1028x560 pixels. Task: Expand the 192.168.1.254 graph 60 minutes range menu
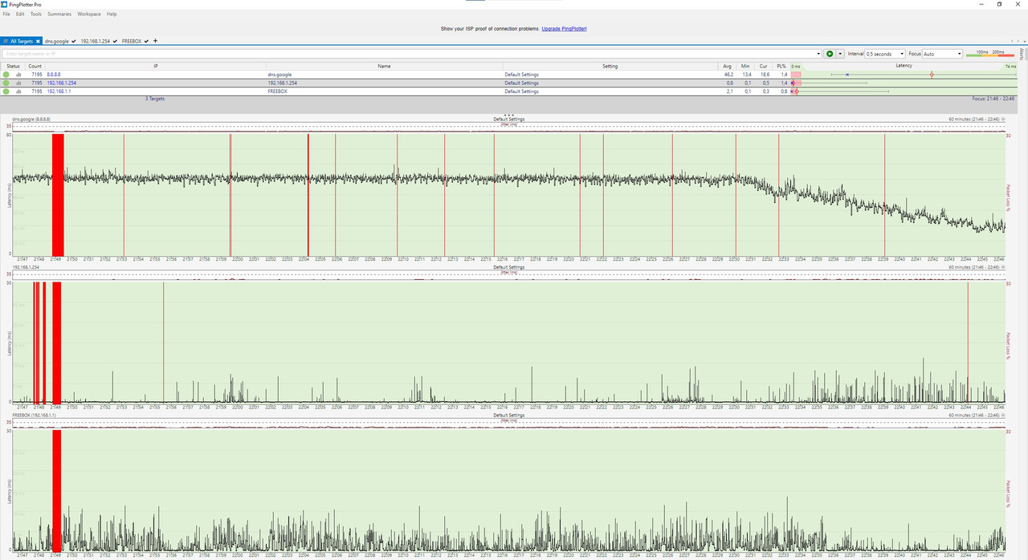click(x=1003, y=267)
